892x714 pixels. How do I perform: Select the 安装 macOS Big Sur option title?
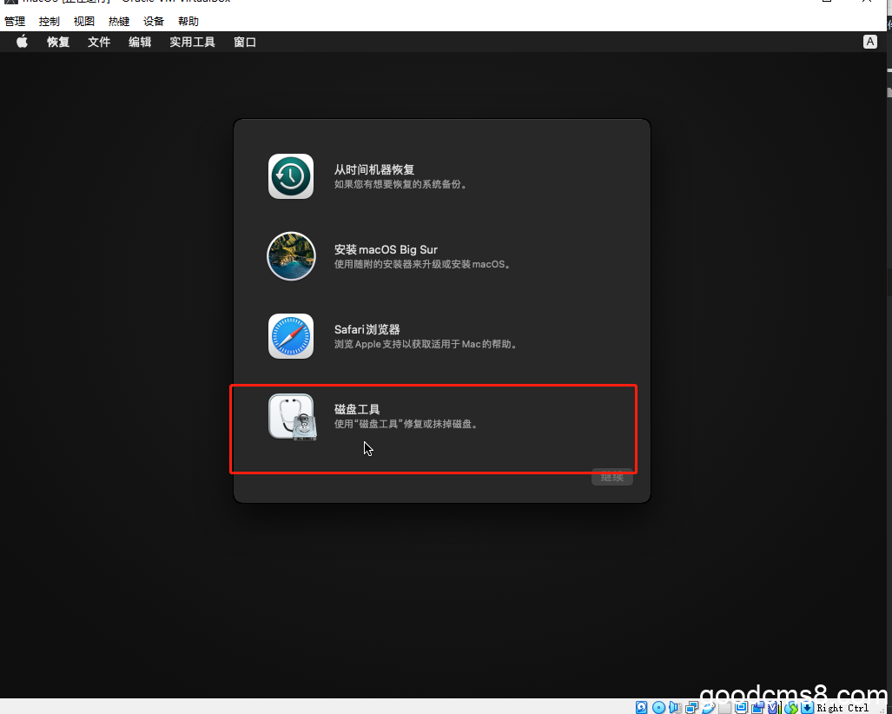pyautogui.click(x=386, y=250)
